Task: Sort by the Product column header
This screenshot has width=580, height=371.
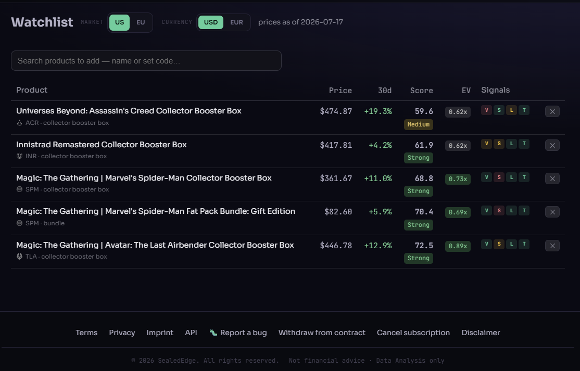Action: click(32, 90)
